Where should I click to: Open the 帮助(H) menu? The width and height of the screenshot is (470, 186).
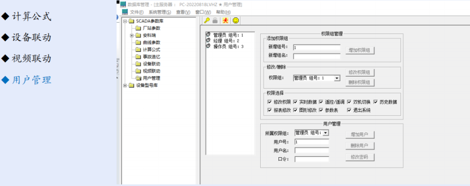[x=223, y=12]
